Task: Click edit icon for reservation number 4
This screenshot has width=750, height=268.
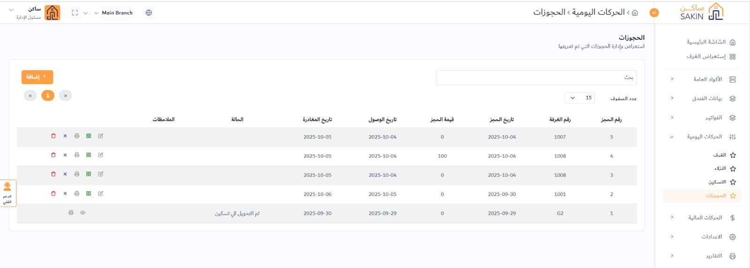Action: [x=101, y=155]
